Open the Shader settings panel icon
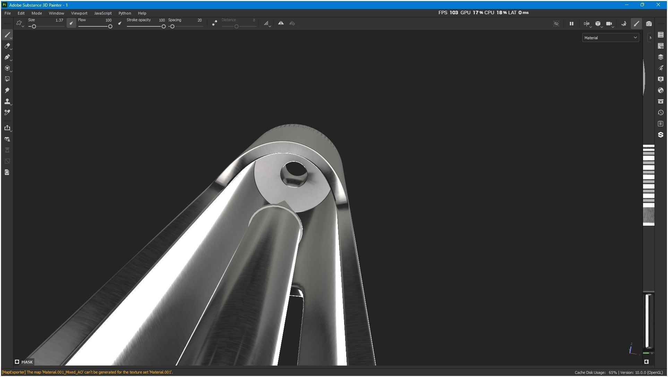Image resolution: width=668 pixels, height=377 pixels. (660, 90)
